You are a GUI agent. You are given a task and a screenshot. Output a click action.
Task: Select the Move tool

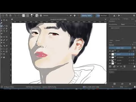tap(4, 37)
